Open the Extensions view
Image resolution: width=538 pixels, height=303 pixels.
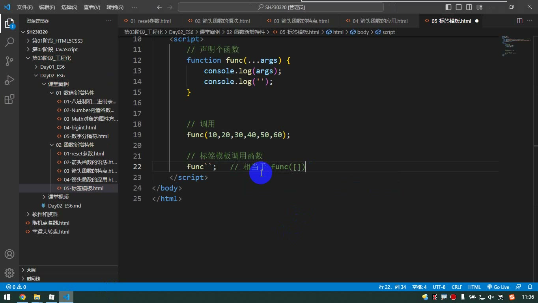coord(9,99)
